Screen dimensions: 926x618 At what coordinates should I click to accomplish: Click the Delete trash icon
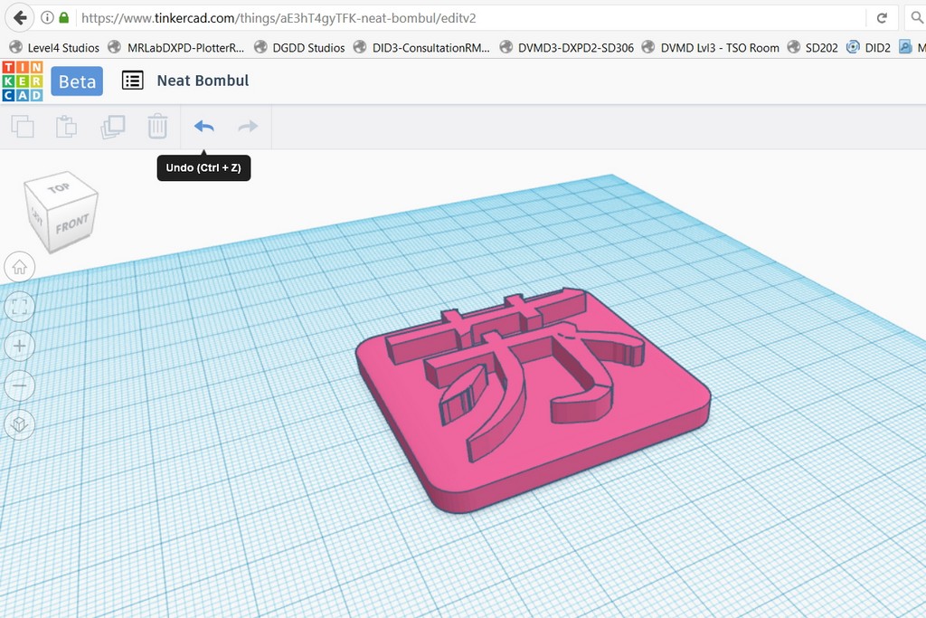157,127
